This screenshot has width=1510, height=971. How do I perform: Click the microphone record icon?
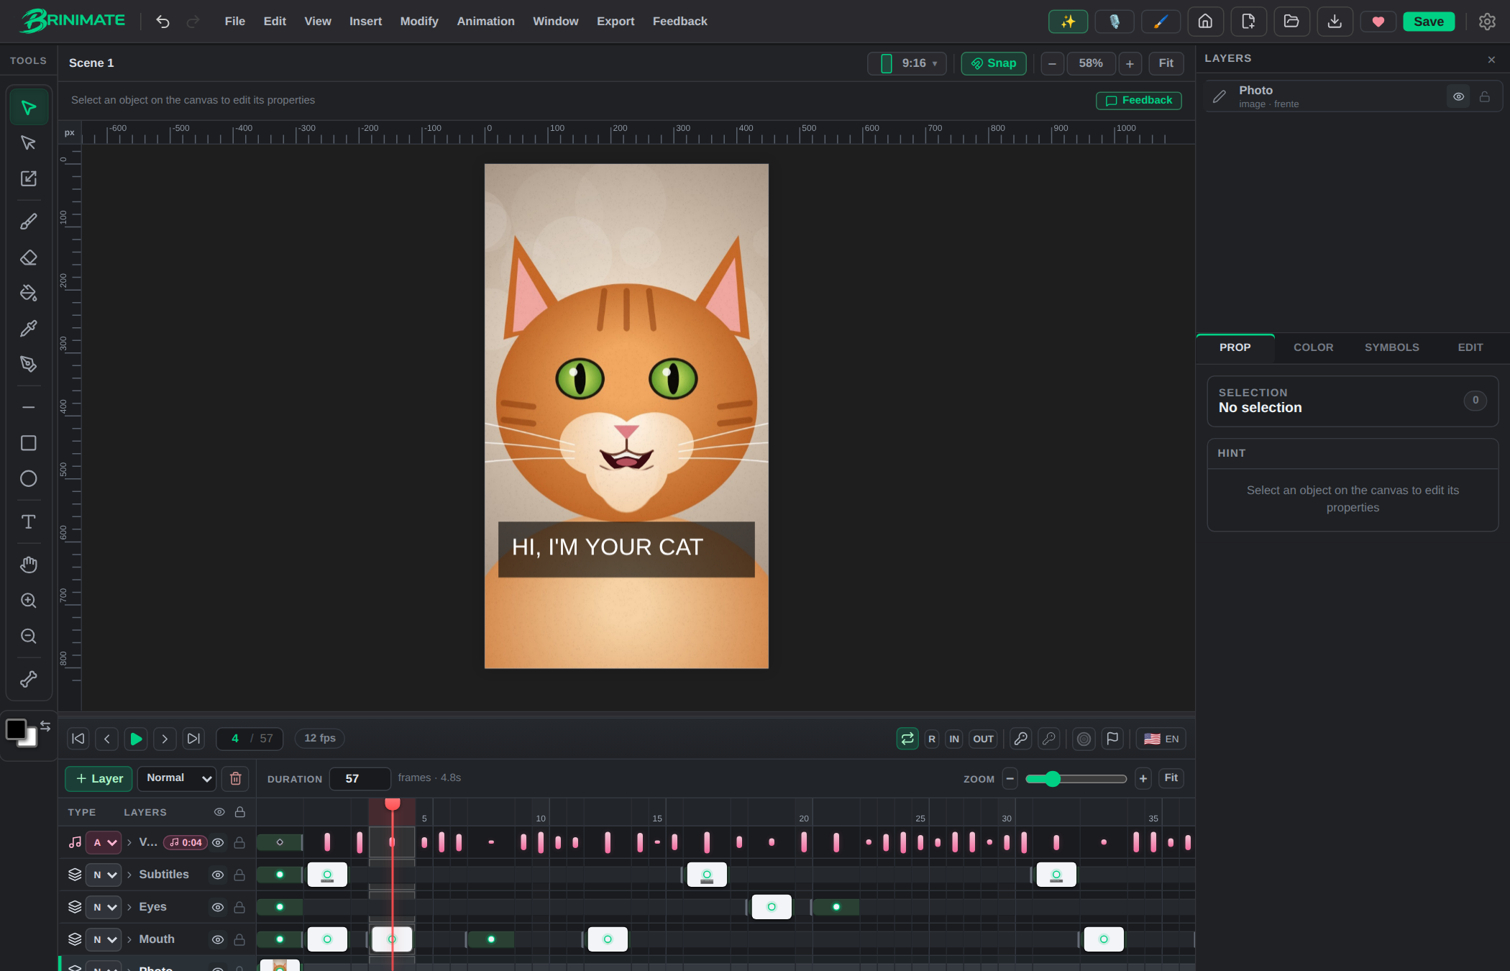point(1115,22)
